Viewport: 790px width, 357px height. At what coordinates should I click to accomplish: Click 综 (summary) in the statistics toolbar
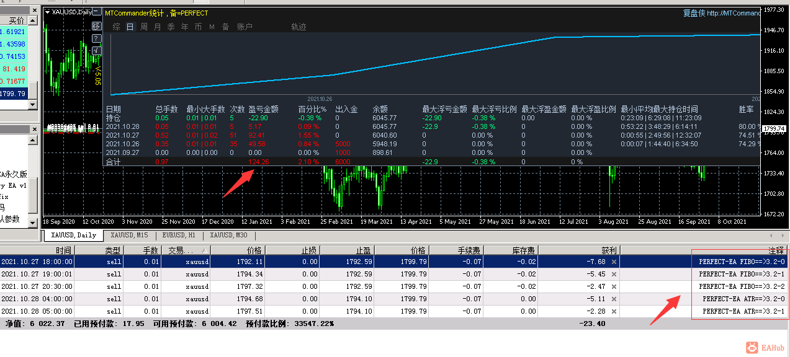pos(115,27)
